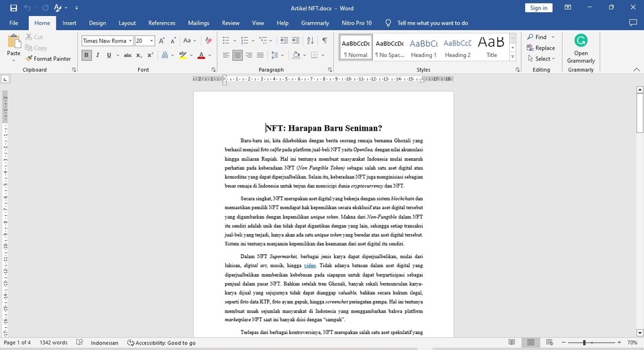Image resolution: width=644 pixels, height=350 pixels.
Task: Open the Select dropdown in Editing
Action: pos(542,59)
